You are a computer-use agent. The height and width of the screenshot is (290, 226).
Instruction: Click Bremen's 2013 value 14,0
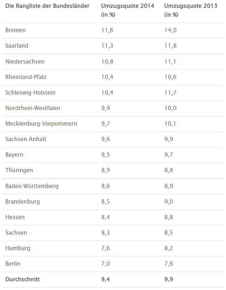click(x=170, y=30)
